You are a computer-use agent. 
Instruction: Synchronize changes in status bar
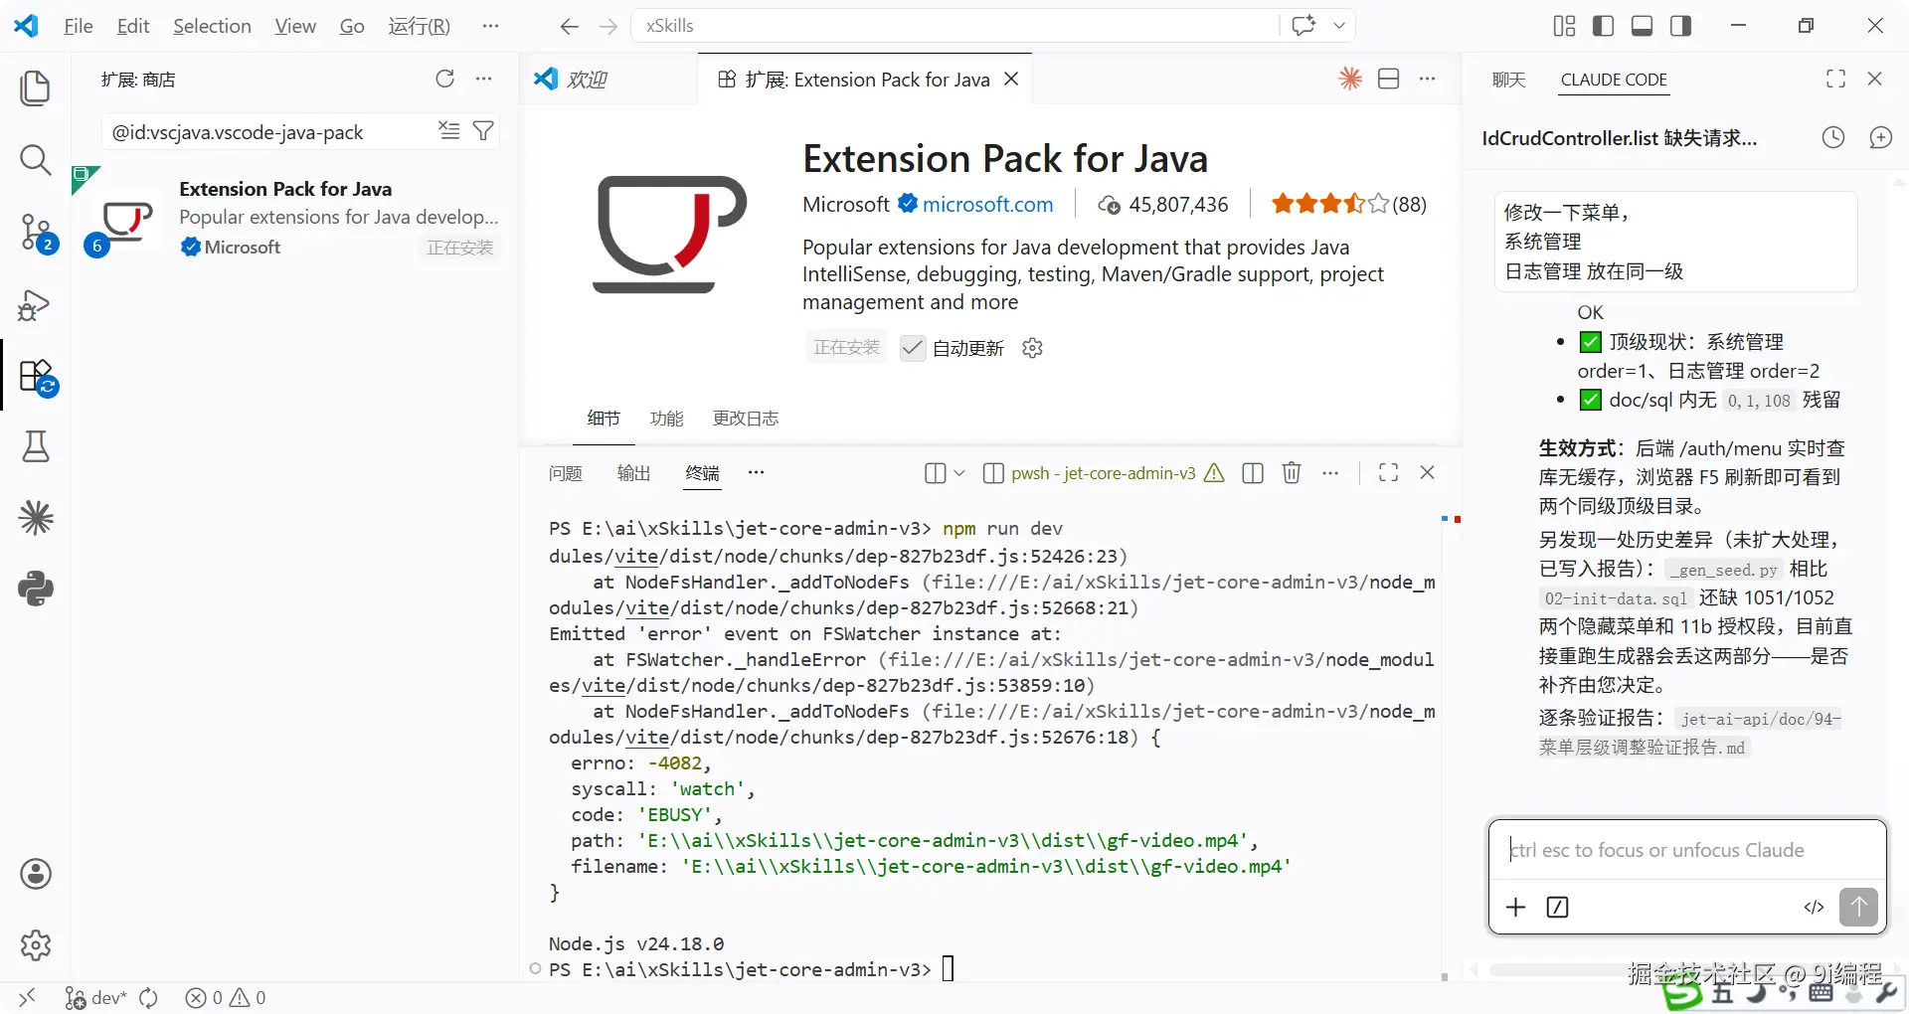149,998
